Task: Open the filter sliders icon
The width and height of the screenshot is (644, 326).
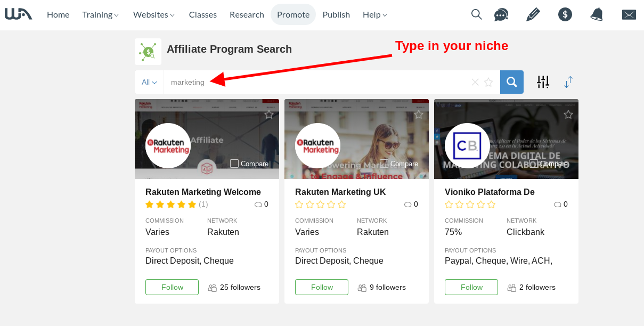Action: 543,81
